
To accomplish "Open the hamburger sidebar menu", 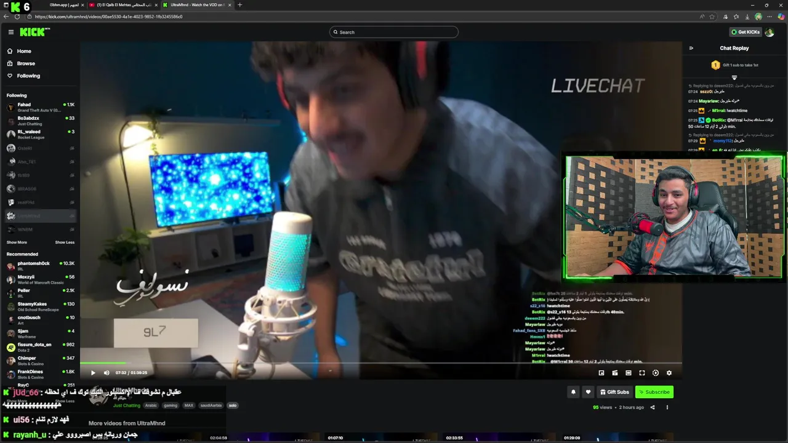I will coord(10,32).
